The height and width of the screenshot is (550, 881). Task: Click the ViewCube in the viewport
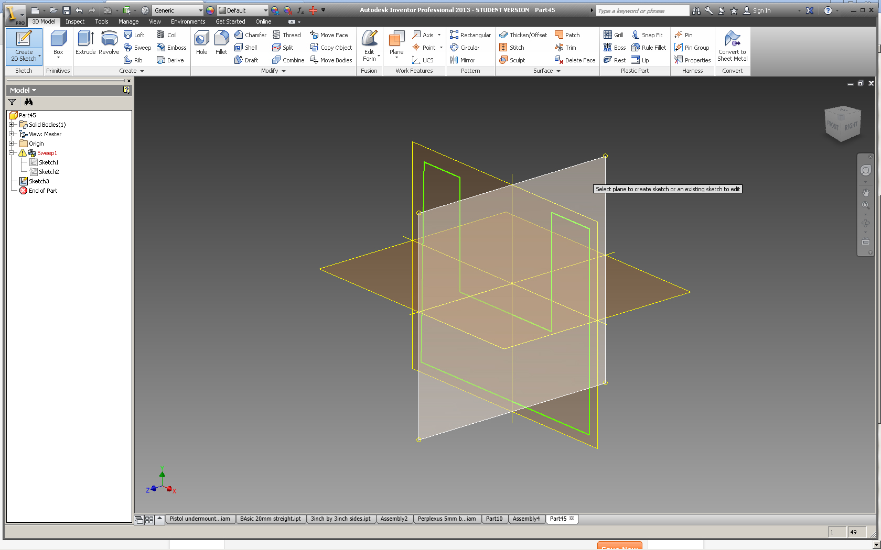pos(842,124)
